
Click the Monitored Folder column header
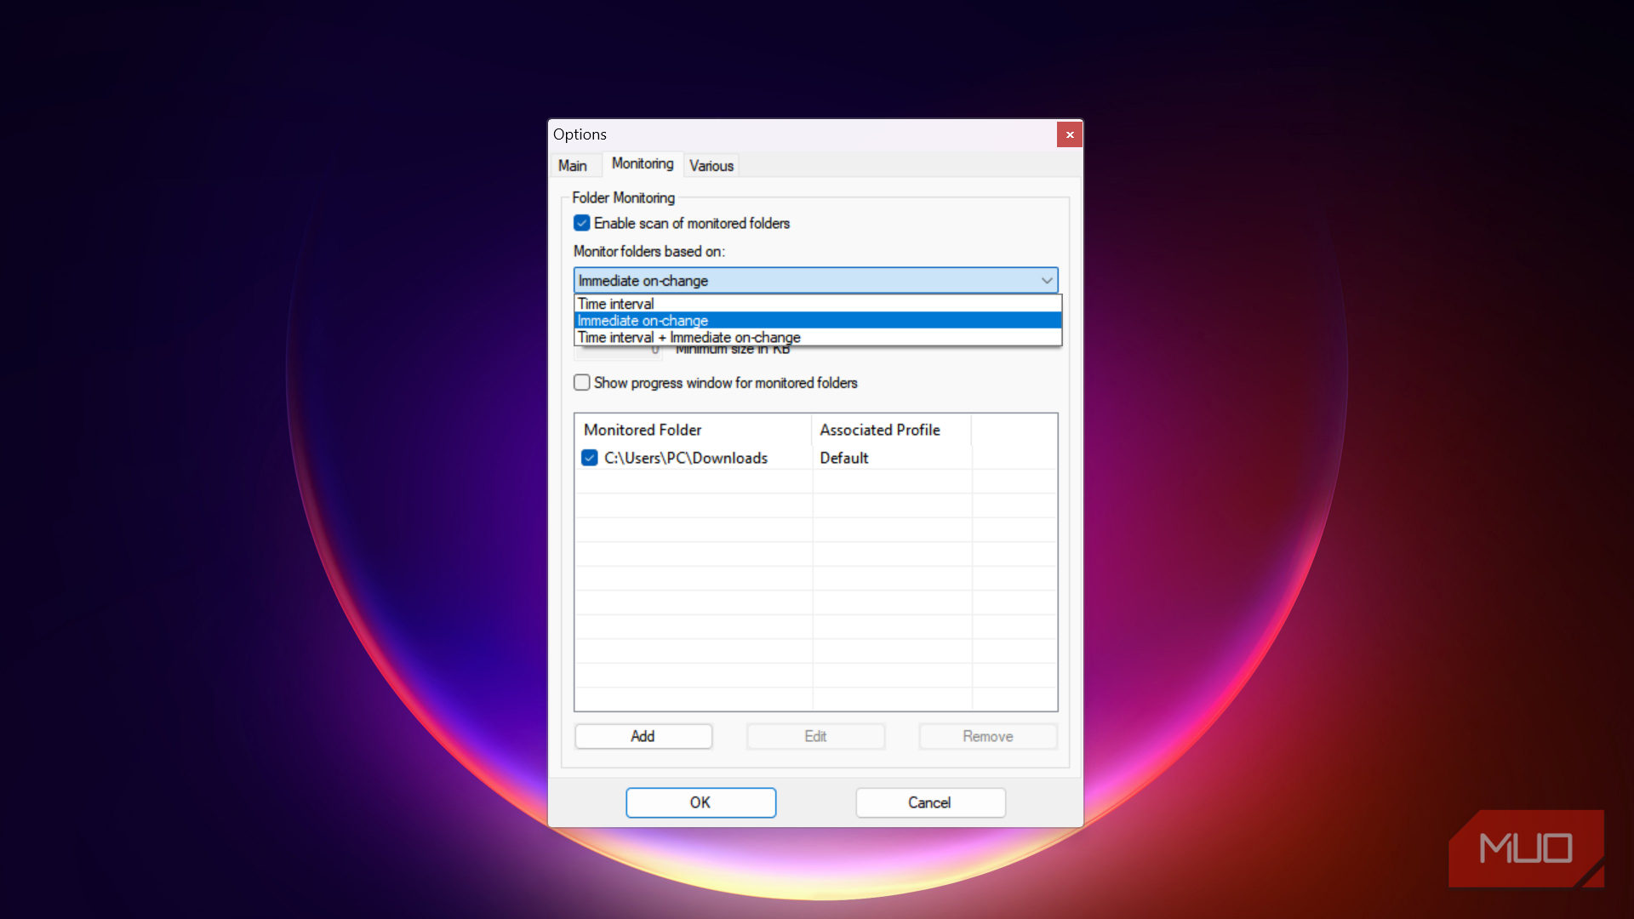(694, 430)
